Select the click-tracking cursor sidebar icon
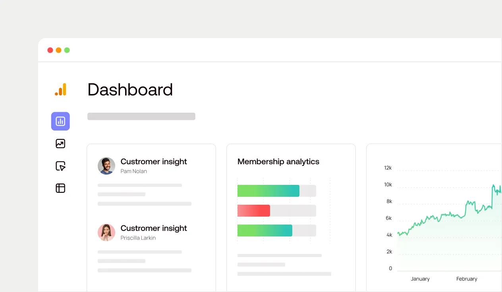The image size is (502, 292). coord(60,166)
